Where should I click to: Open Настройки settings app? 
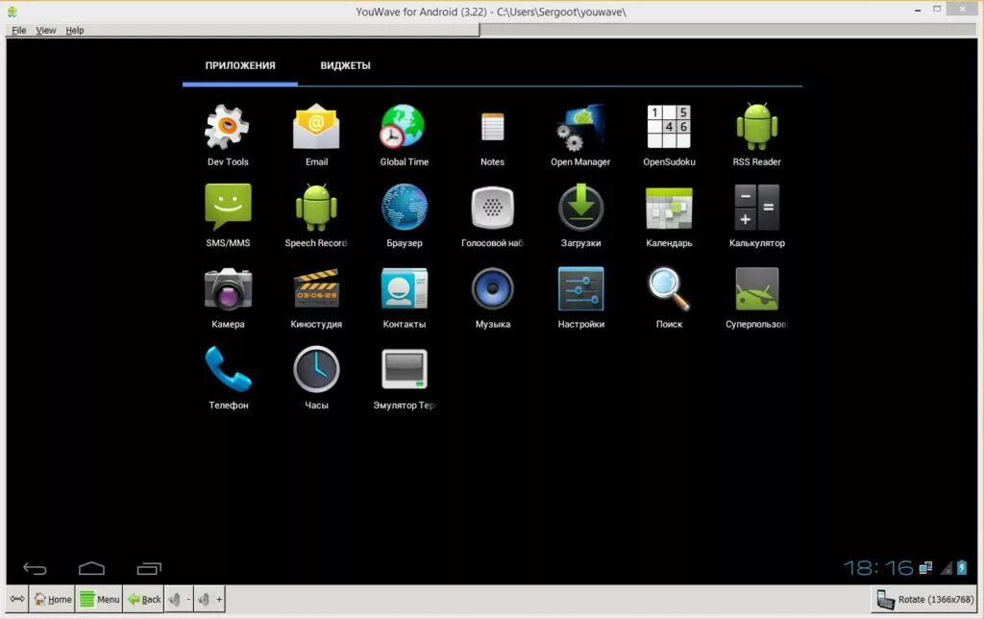tap(580, 288)
